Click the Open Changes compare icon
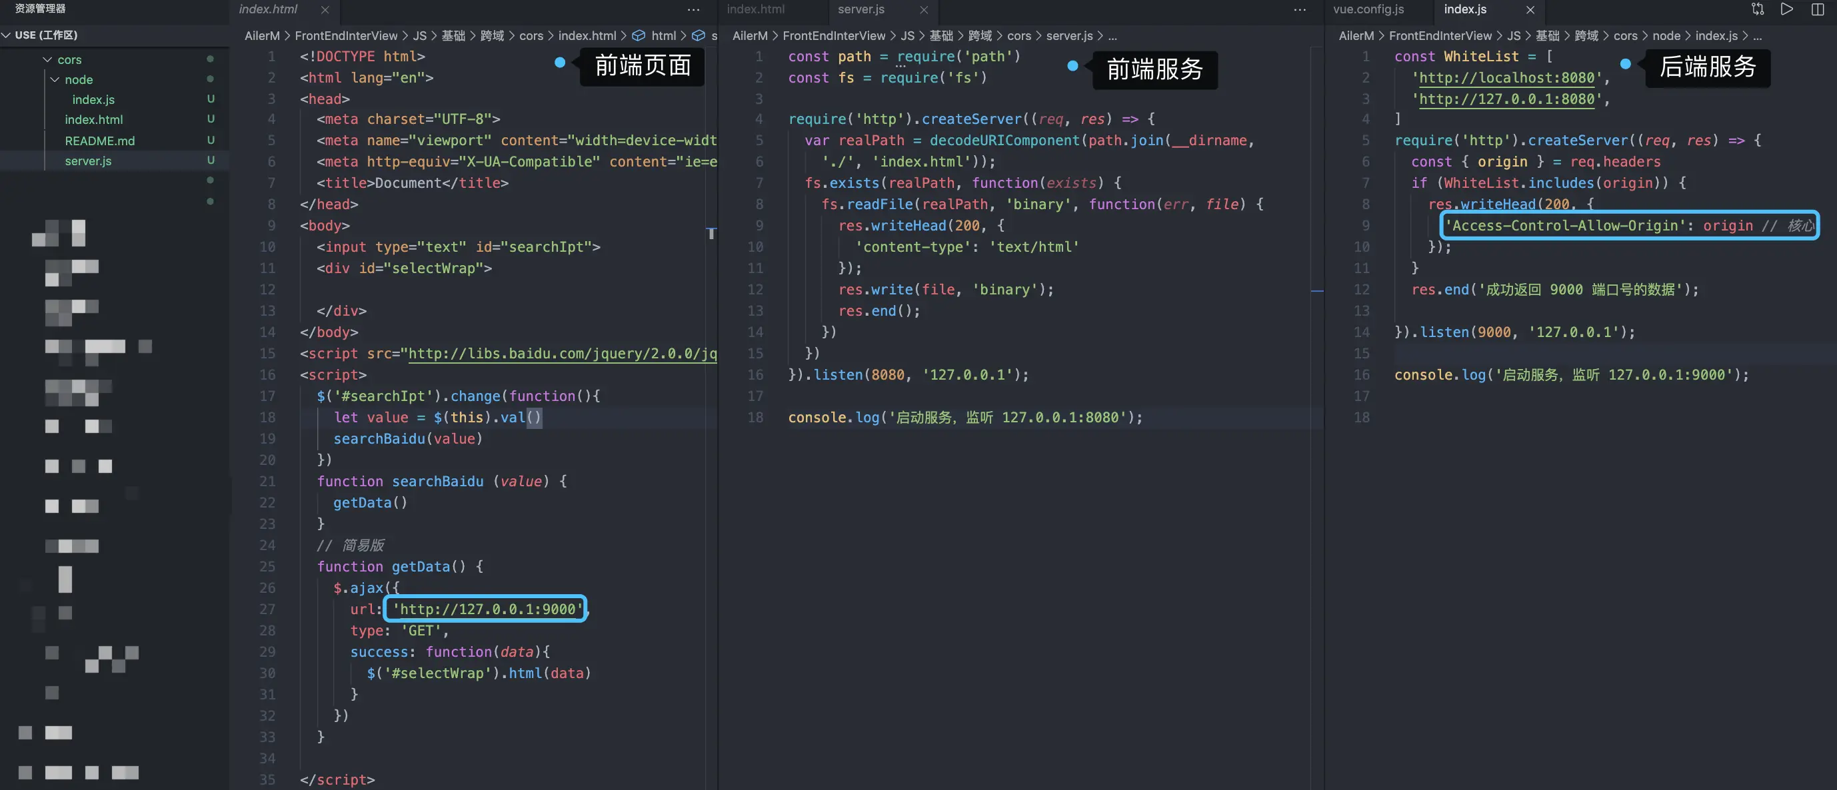The height and width of the screenshot is (790, 1837). (x=1757, y=9)
